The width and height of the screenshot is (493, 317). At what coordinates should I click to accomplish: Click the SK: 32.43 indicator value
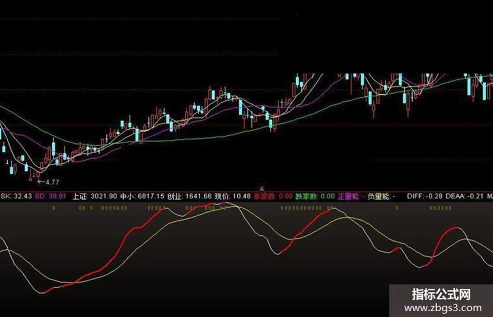[x=16, y=196]
